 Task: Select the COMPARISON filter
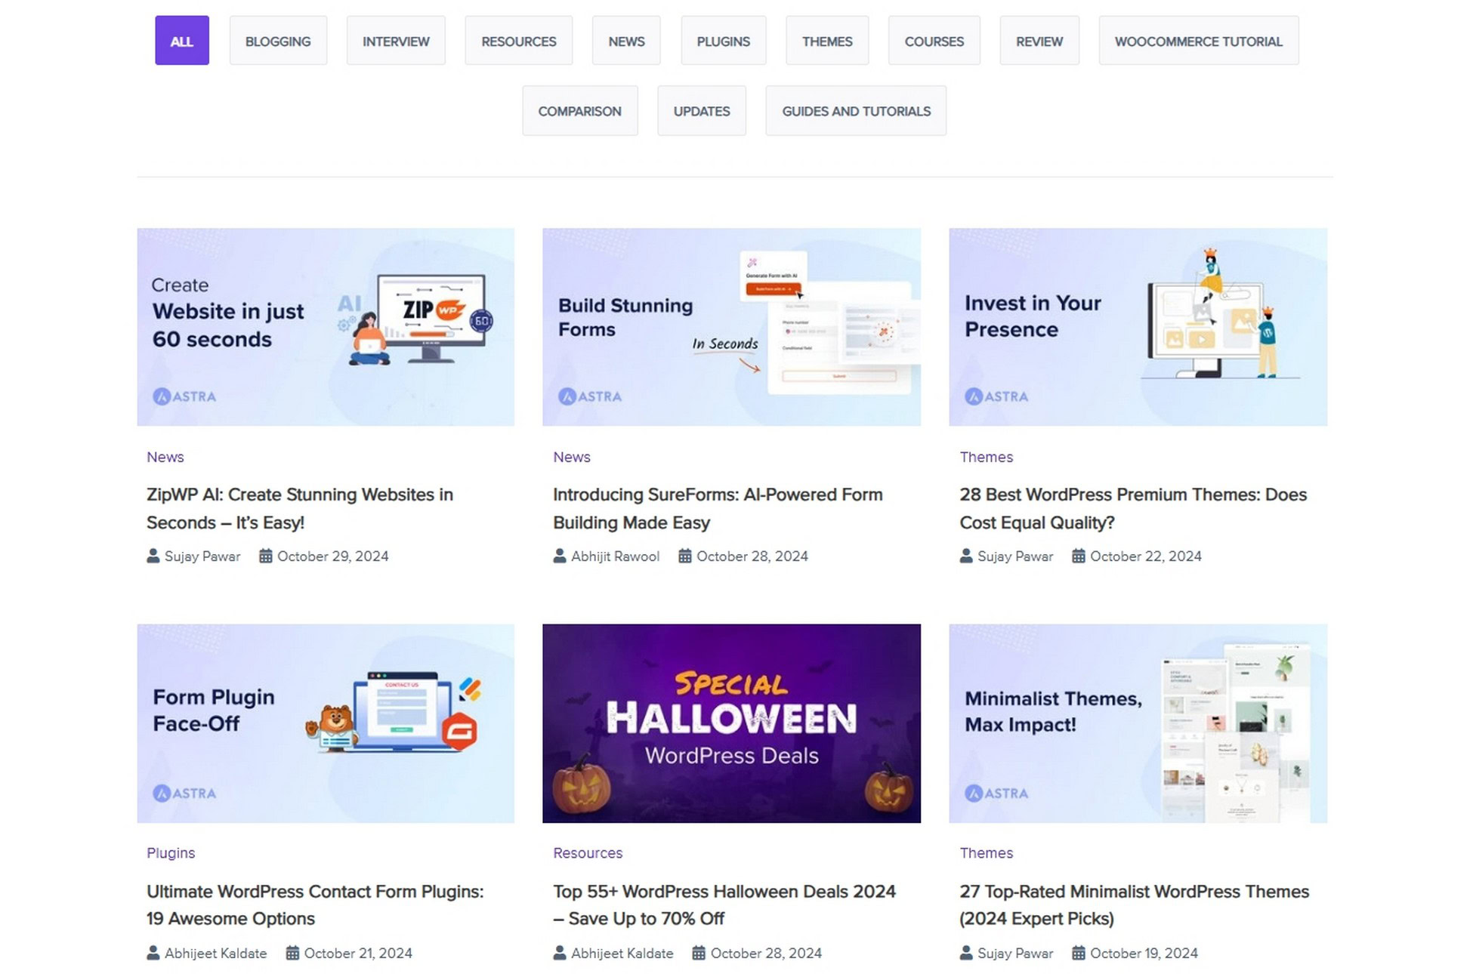(x=580, y=111)
